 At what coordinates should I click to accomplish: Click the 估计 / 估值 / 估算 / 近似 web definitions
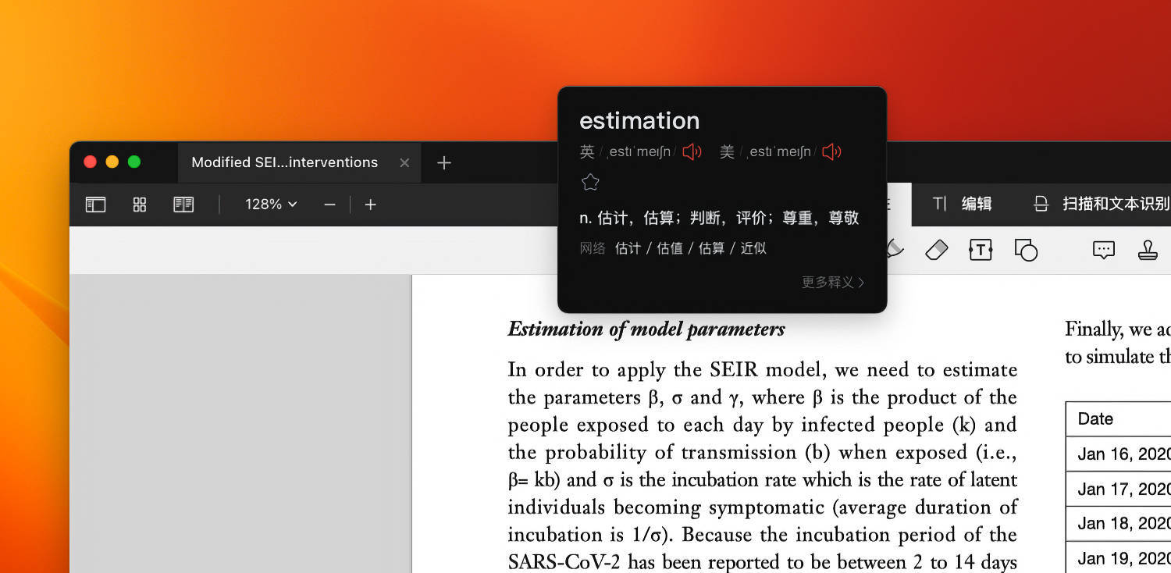(x=690, y=248)
